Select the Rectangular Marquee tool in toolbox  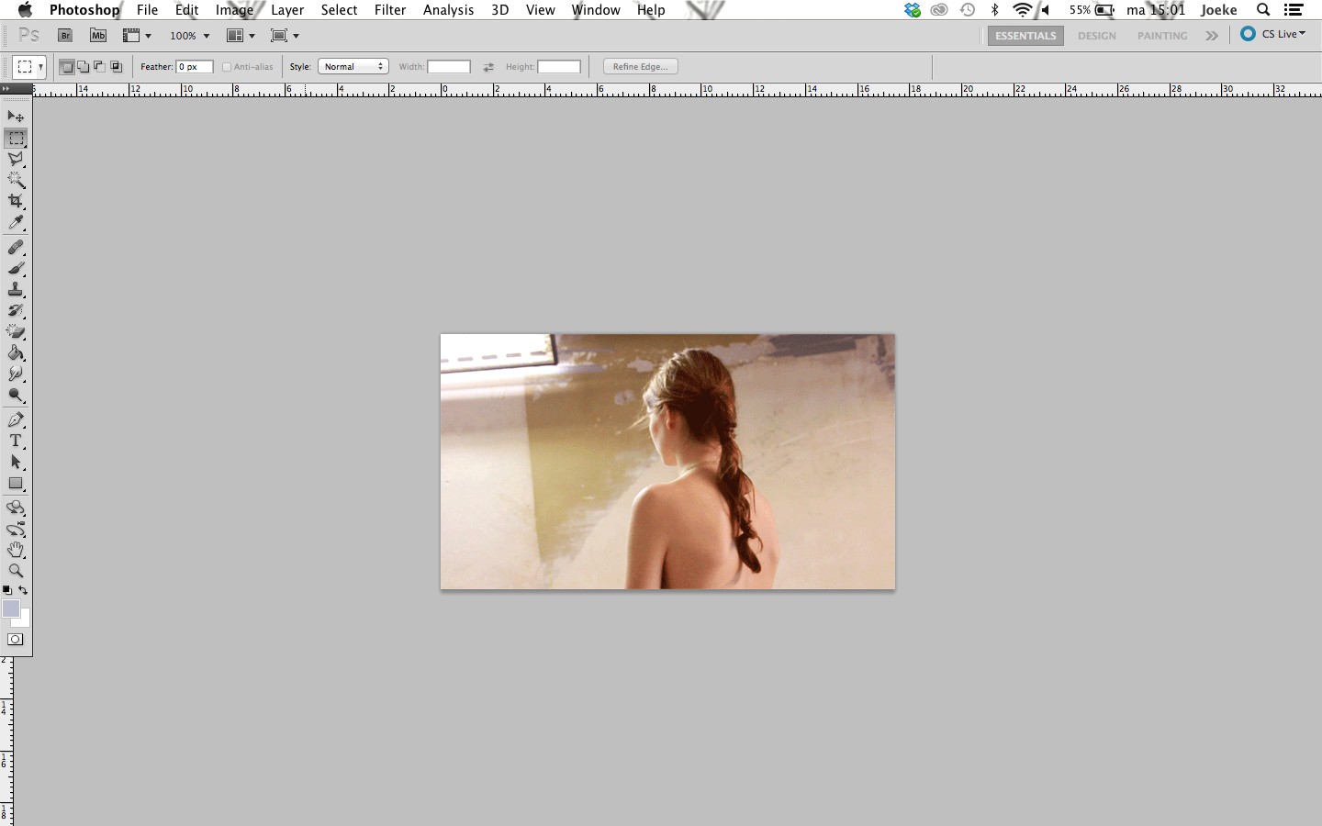[x=16, y=139]
